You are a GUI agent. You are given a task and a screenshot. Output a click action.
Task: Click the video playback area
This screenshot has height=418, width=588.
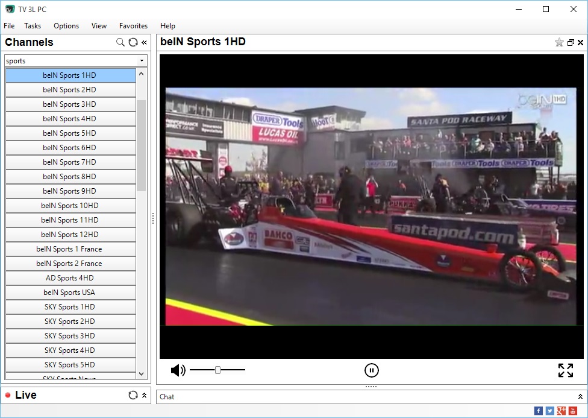(371, 206)
